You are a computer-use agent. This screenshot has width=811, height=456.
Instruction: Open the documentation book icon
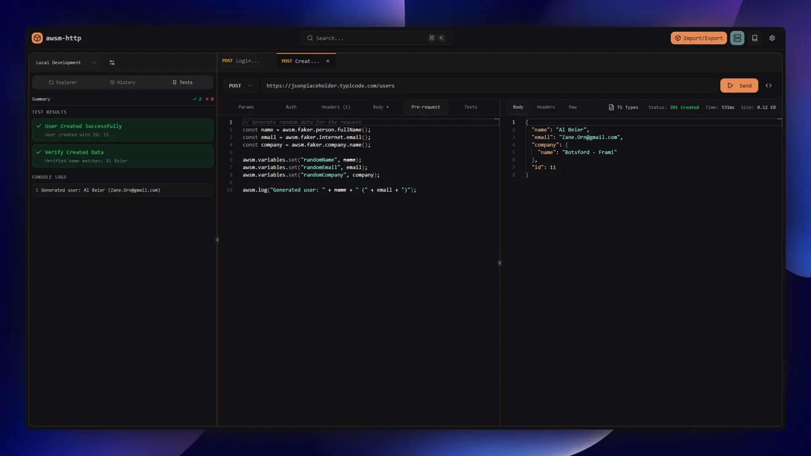755,38
